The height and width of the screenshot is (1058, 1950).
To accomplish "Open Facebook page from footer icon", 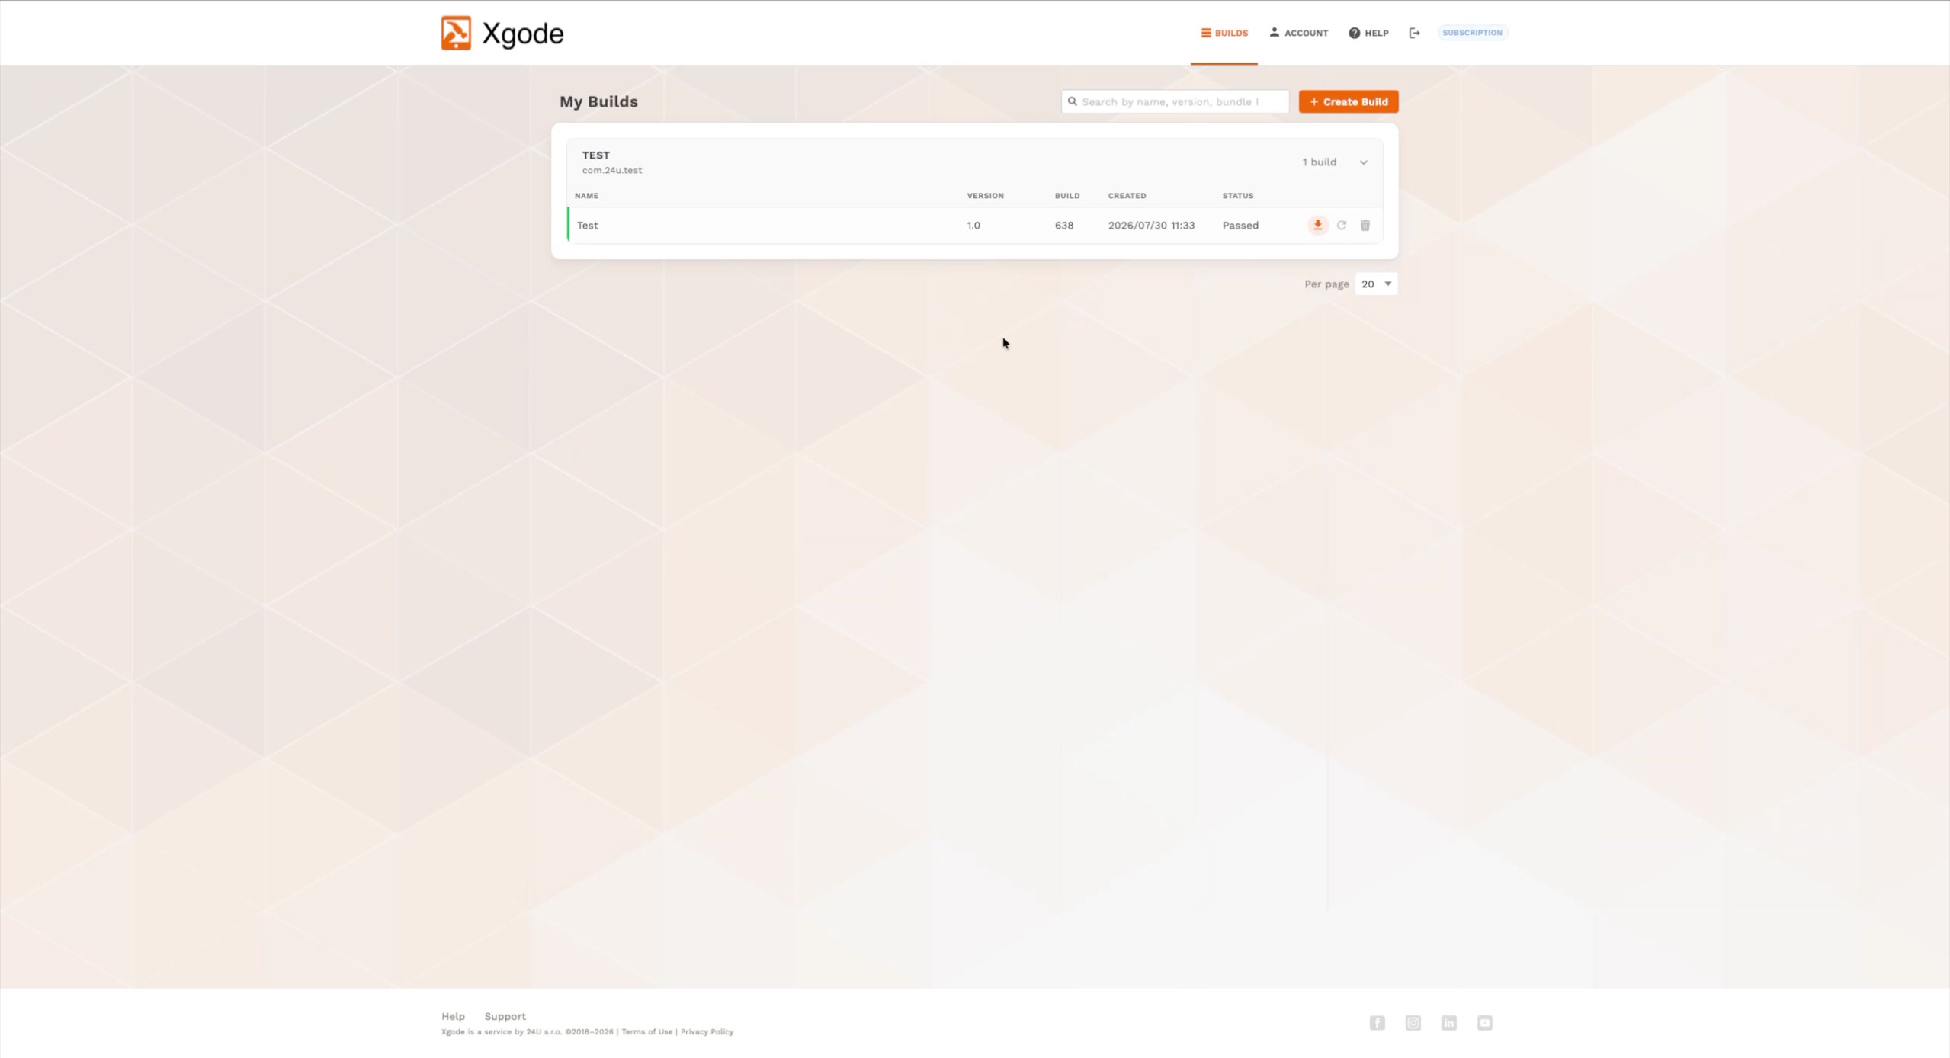I will [1377, 1023].
